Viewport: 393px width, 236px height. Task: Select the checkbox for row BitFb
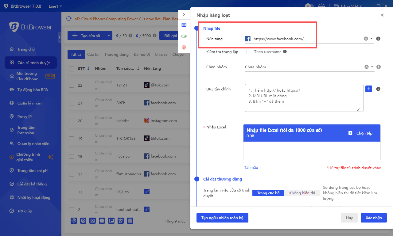tap(72, 103)
